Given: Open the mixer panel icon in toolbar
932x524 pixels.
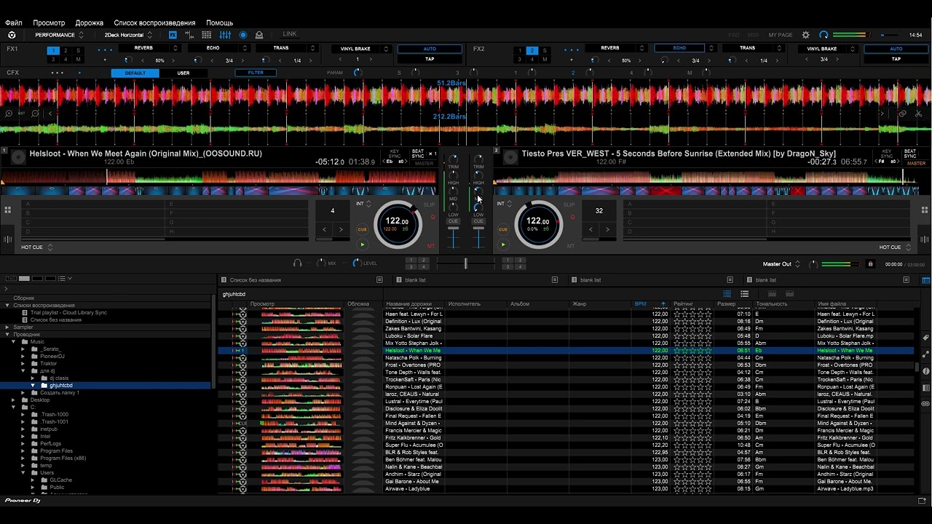Looking at the screenshot, I should [x=225, y=35].
